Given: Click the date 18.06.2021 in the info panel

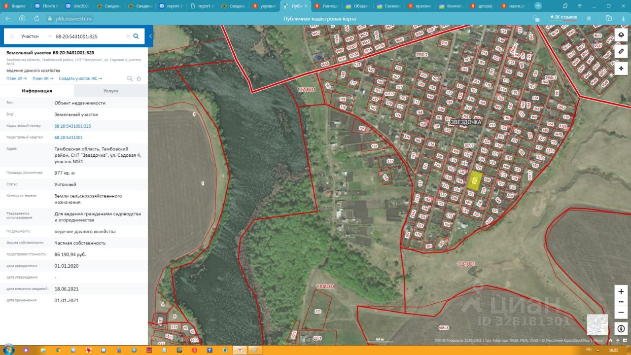Looking at the screenshot, I should [x=67, y=289].
